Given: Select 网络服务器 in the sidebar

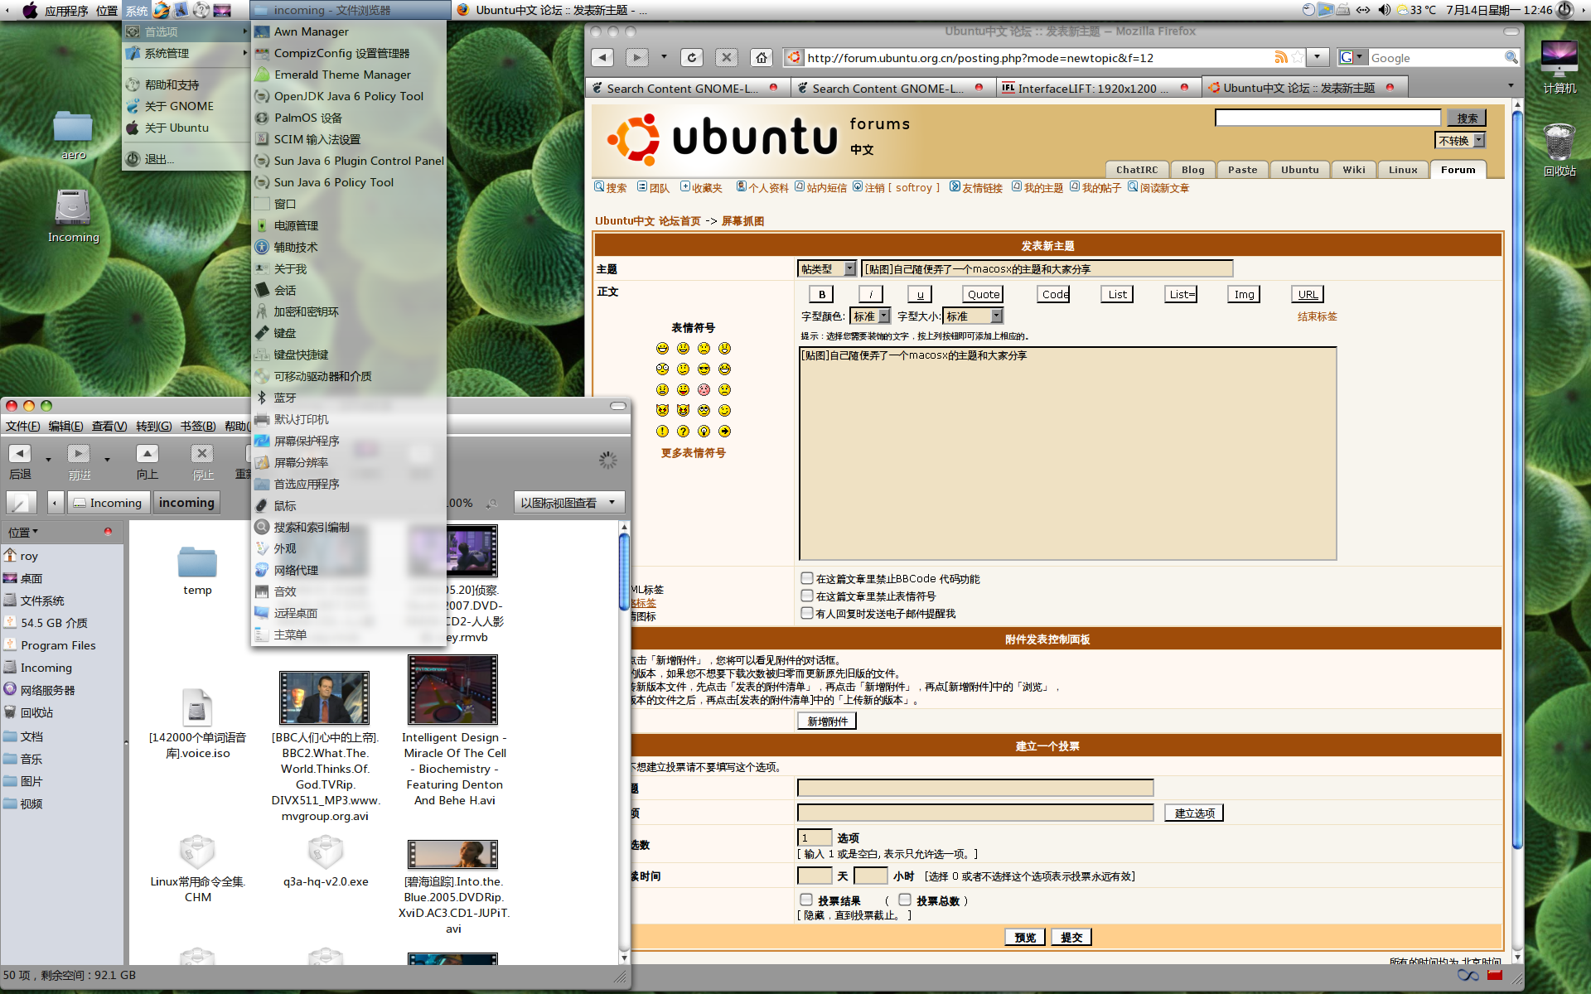Looking at the screenshot, I should click(x=47, y=689).
